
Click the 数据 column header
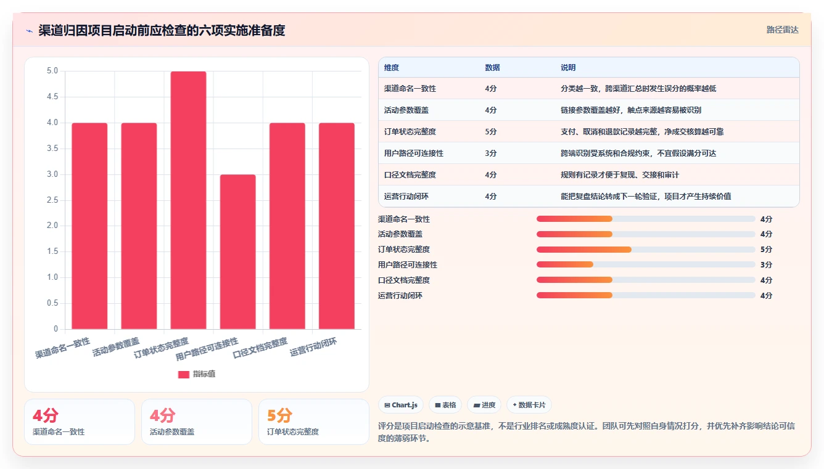tap(492, 68)
